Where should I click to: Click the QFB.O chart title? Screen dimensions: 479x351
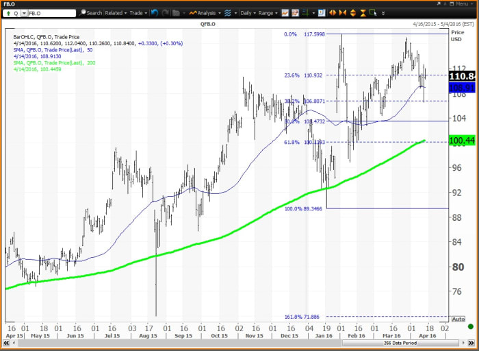[x=207, y=23]
